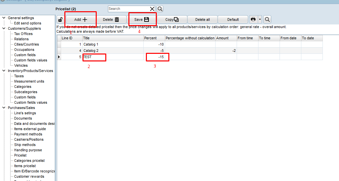Open Categories in the tree
Screen dimensions: 339x181
click(x=23, y=87)
